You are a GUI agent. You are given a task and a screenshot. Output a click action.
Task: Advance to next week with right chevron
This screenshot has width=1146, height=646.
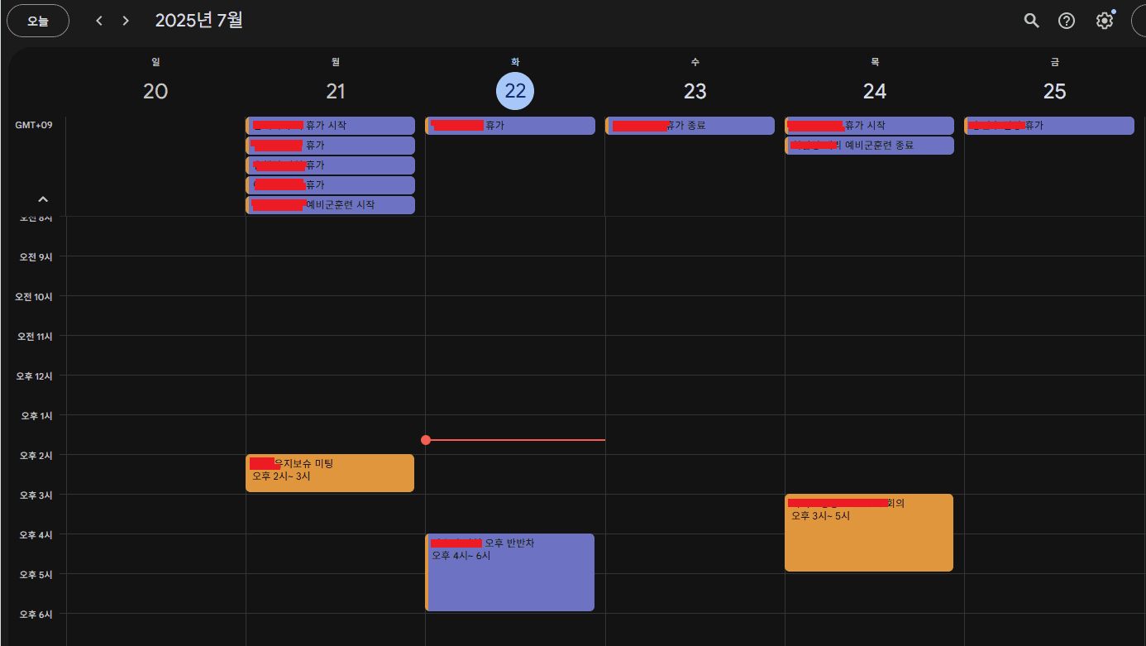tap(126, 21)
